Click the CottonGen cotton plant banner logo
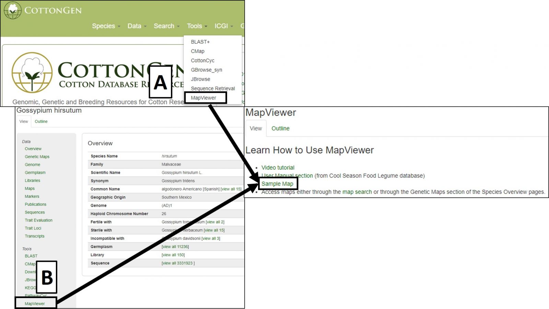The width and height of the screenshot is (549, 309). click(32, 72)
